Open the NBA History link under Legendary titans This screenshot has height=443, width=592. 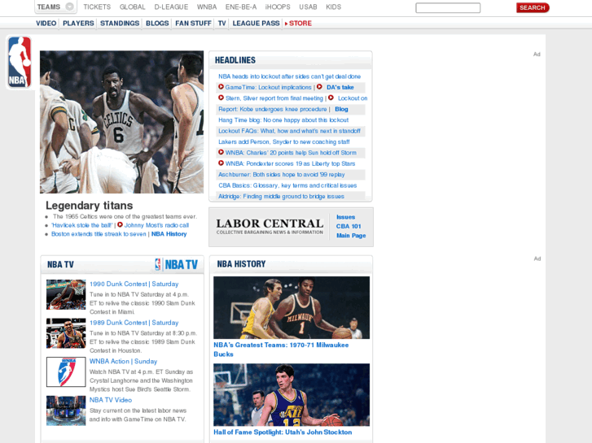pyautogui.click(x=169, y=234)
